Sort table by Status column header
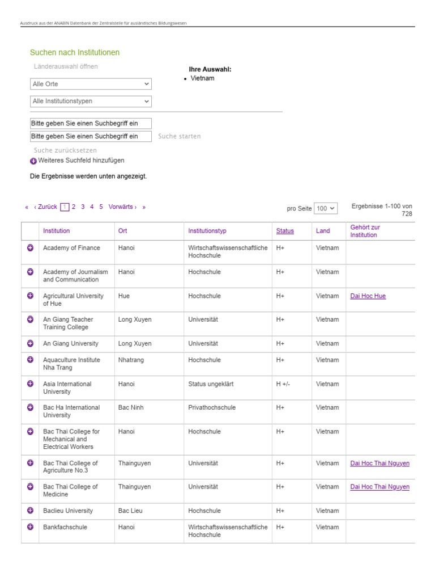The image size is (435, 581). pos(285,231)
